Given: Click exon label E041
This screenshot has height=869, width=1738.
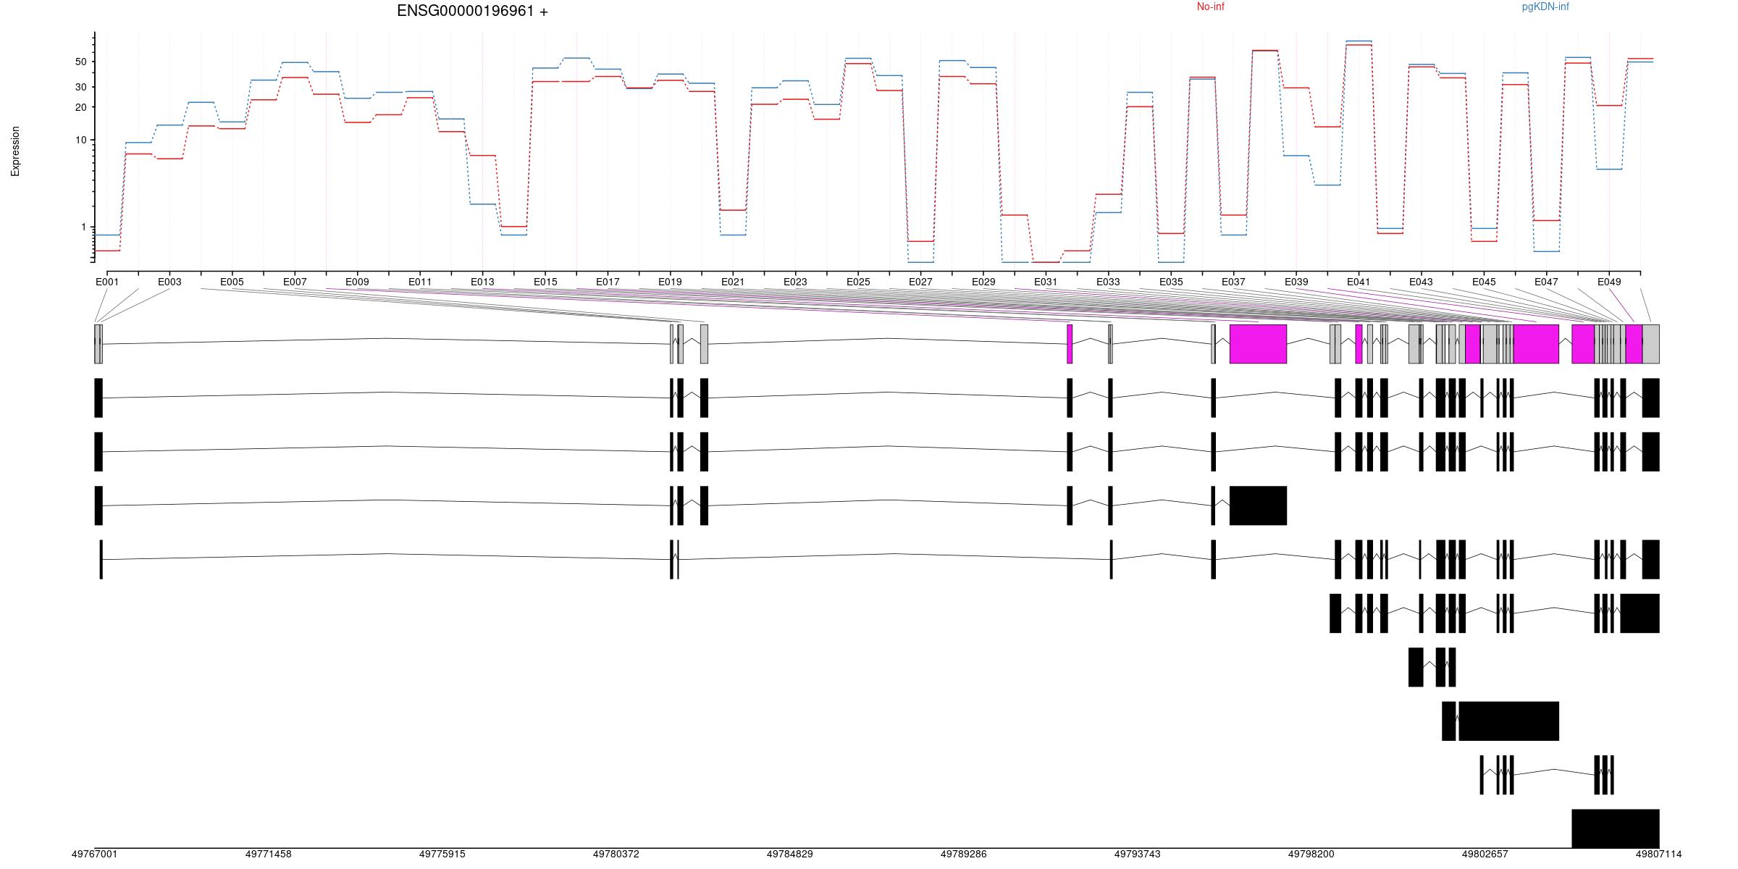Looking at the screenshot, I should (1359, 282).
